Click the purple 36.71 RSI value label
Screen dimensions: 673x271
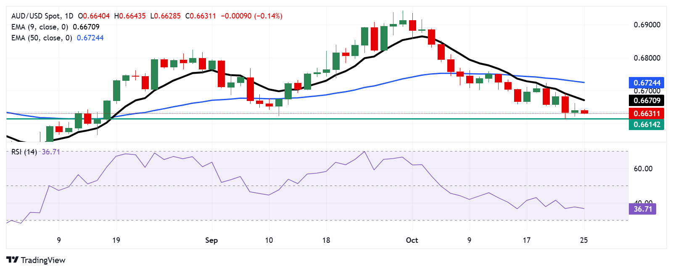(x=643, y=209)
